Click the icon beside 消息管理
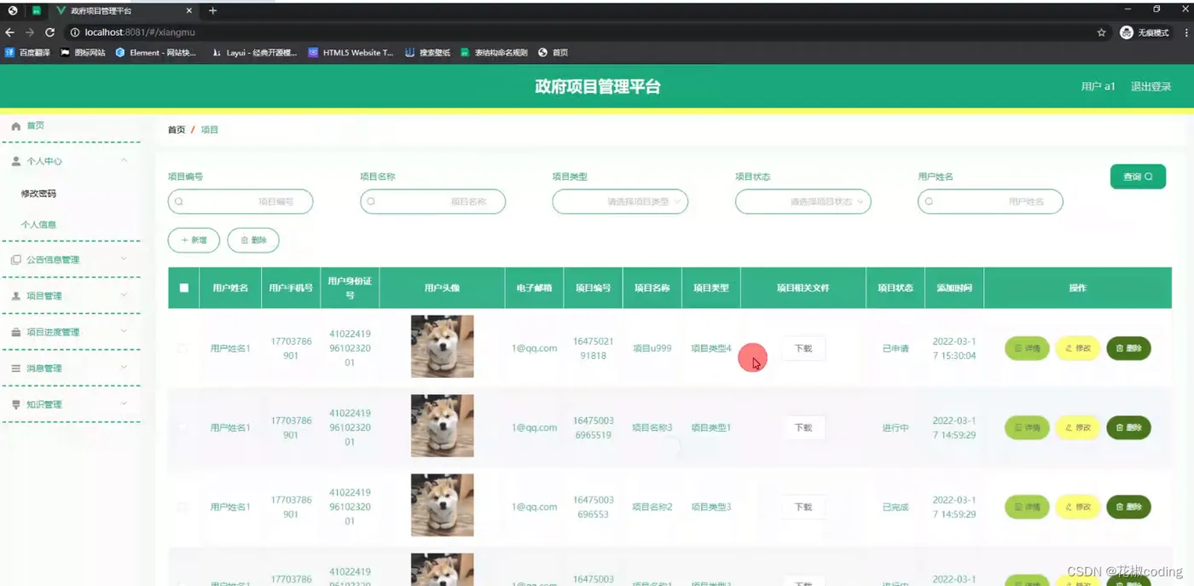The width and height of the screenshot is (1194, 586). coord(15,368)
